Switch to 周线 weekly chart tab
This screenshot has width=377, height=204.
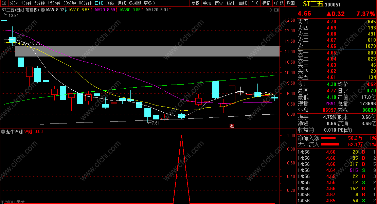click(110, 3)
